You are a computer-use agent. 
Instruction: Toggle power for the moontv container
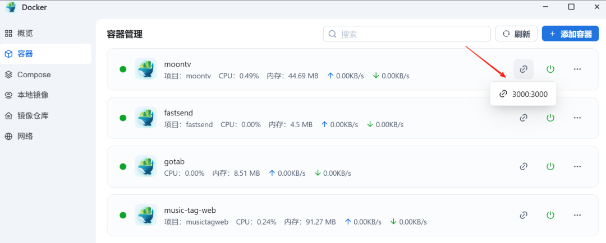[x=550, y=69]
